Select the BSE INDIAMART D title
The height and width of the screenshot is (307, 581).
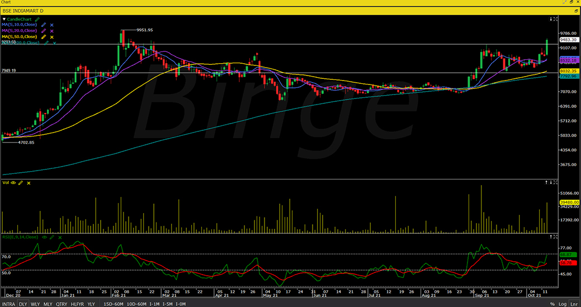[23, 11]
